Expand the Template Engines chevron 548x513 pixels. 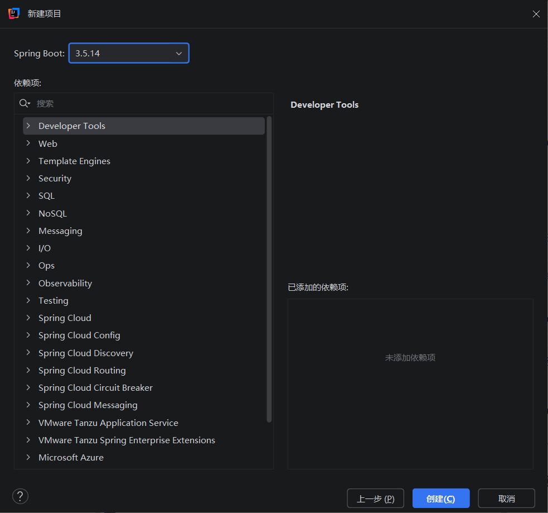(28, 161)
